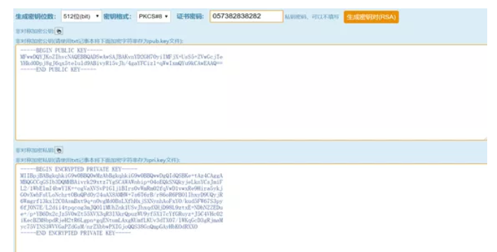Click the '-----END PUBLIC KEY-----' line

(x=58, y=70)
